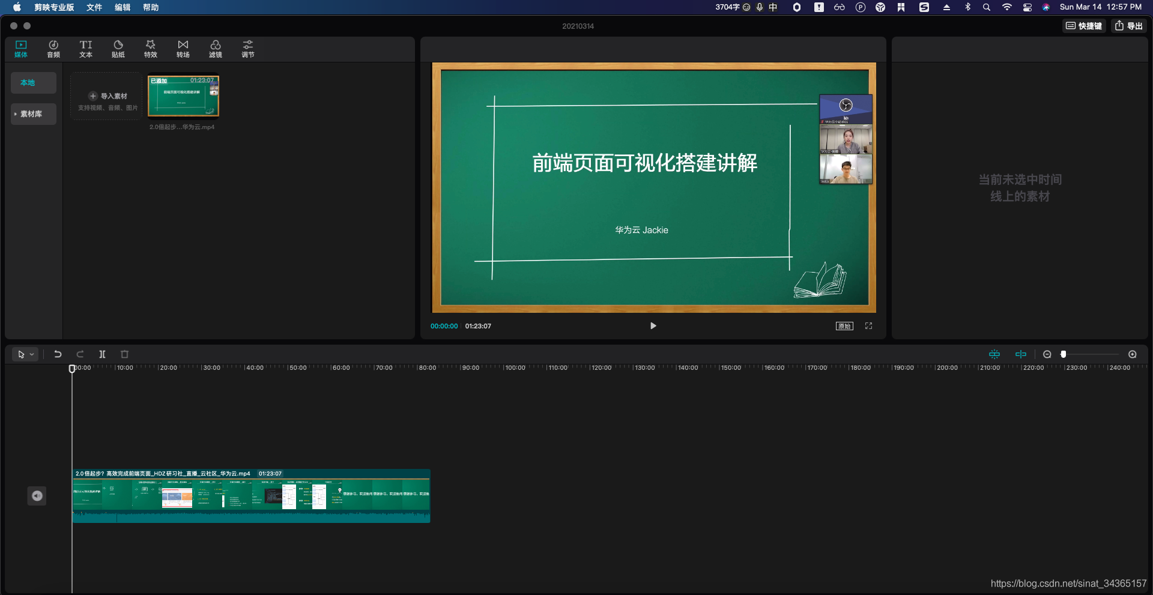Open the 调节 adjustment panel
The width and height of the screenshot is (1153, 595).
[247, 49]
